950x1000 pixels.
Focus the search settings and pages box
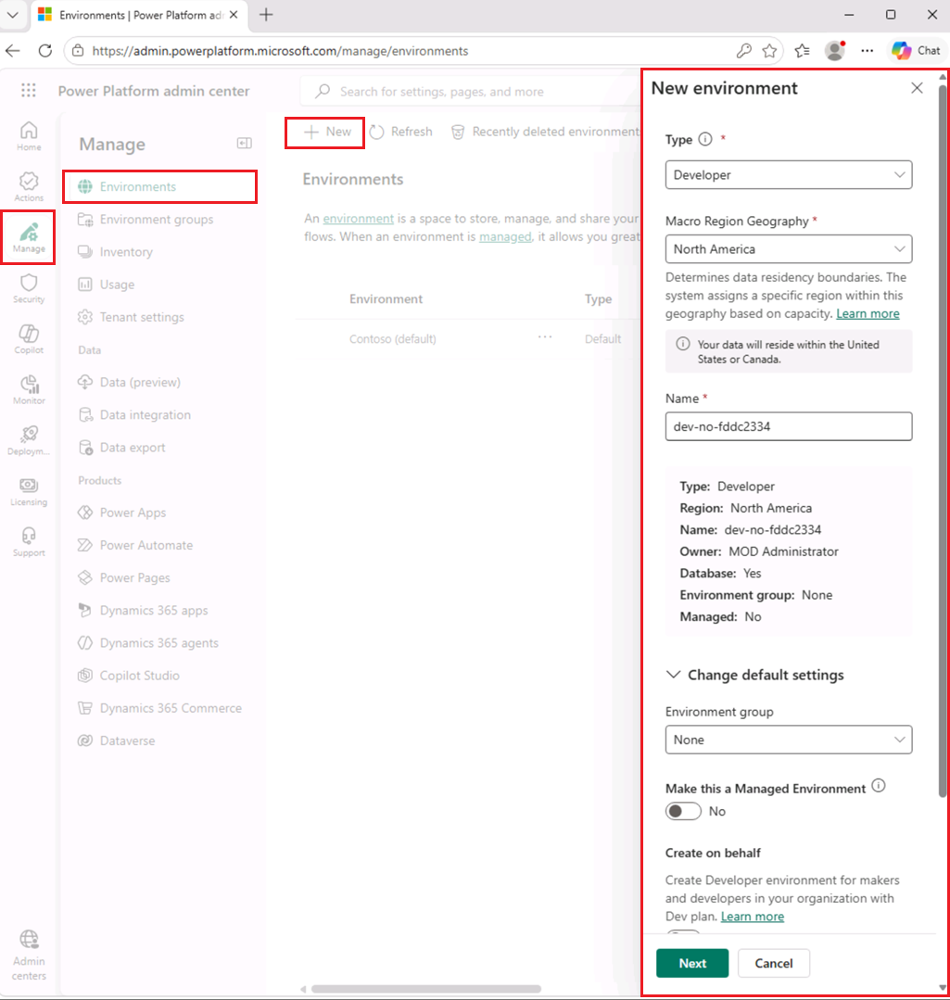[471, 91]
